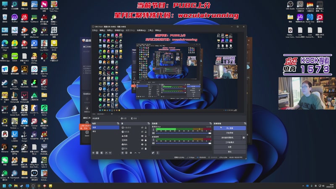The height and width of the screenshot is (189, 336).
Task: Click the 麦克风/Aux volume slider
Action: click(183, 133)
